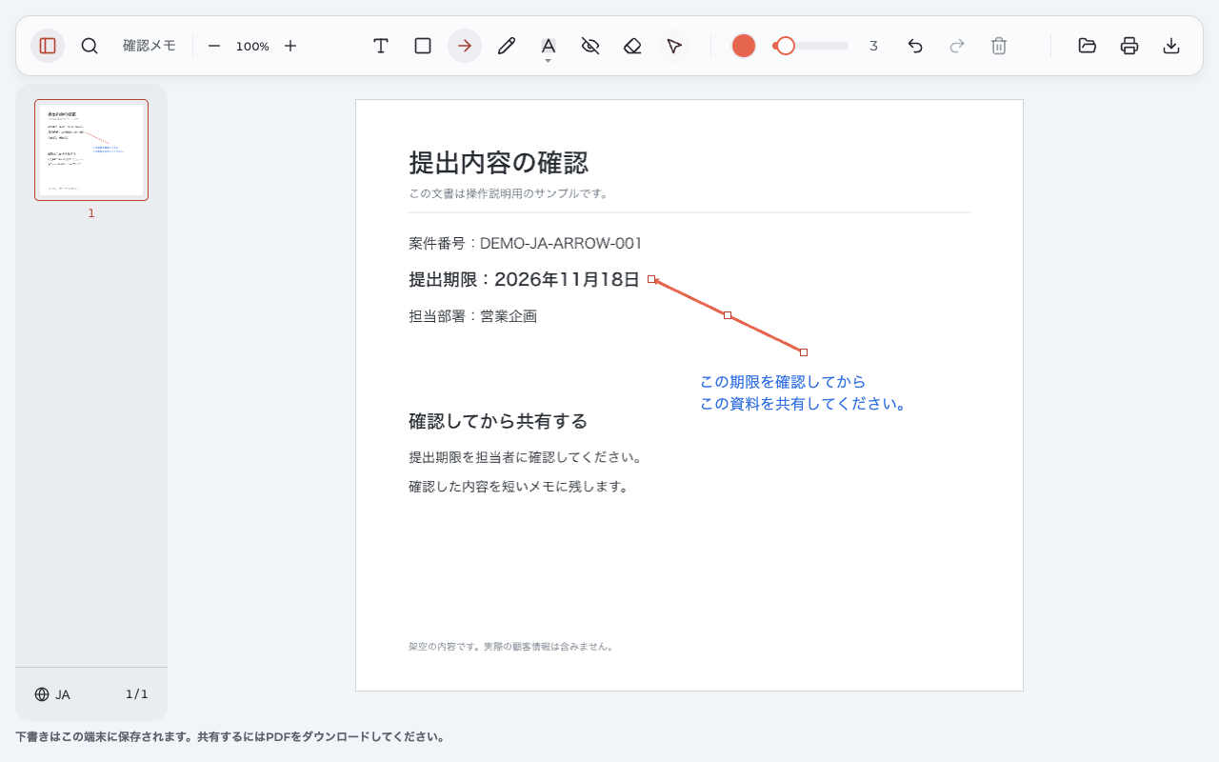
Task: Adjust the stroke width slider
Action: click(810, 46)
